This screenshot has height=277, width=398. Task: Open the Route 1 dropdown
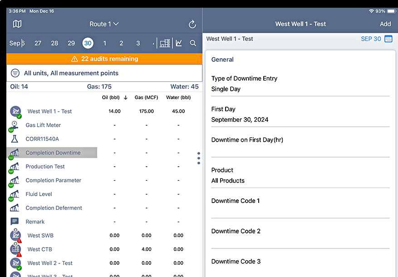point(103,24)
